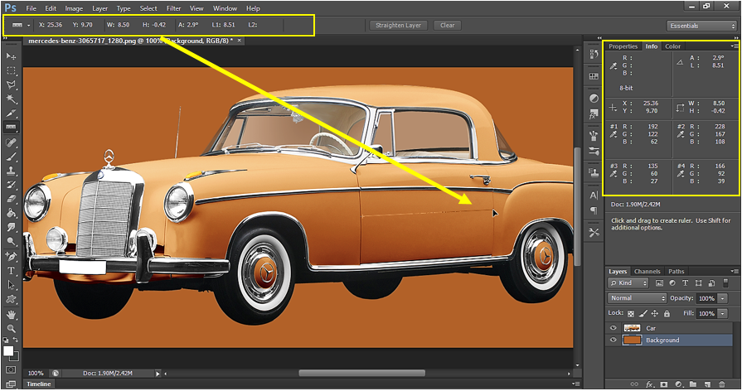This screenshot has width=742, height=391.
Task: Open the Character panel icon
Action: click(x=594, y=195)
